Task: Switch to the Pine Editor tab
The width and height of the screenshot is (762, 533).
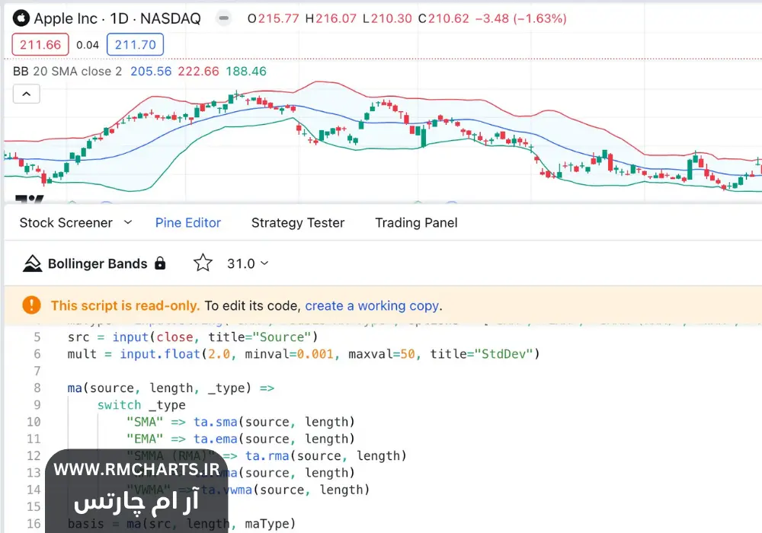Action: point(187,222)
